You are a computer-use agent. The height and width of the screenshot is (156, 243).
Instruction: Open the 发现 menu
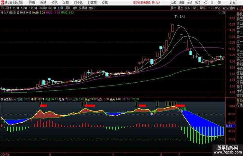click(x=66, y=3)
